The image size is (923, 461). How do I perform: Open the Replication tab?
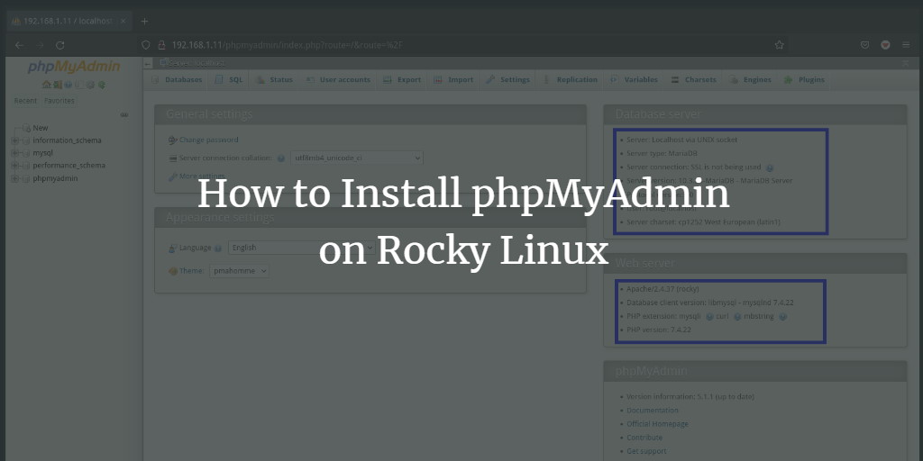point(570,80)
